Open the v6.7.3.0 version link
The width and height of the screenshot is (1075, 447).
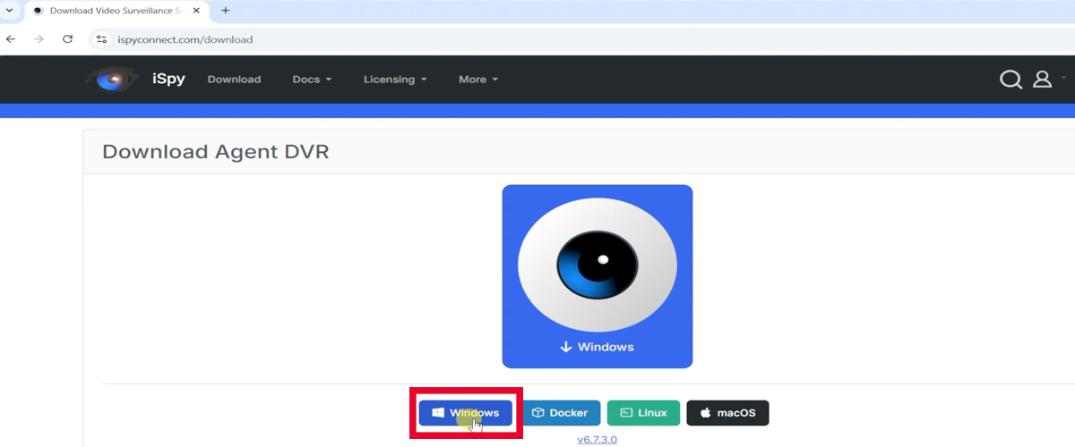(x=597, y=440)
